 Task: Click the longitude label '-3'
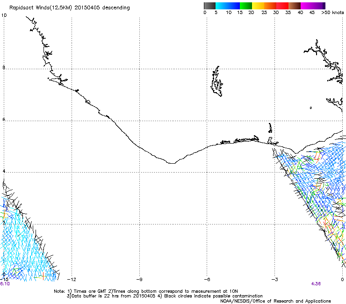click(274, 280)
